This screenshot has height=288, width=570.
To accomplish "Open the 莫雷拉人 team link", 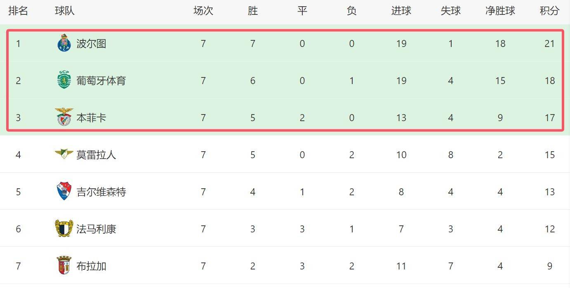I will 96,155.
